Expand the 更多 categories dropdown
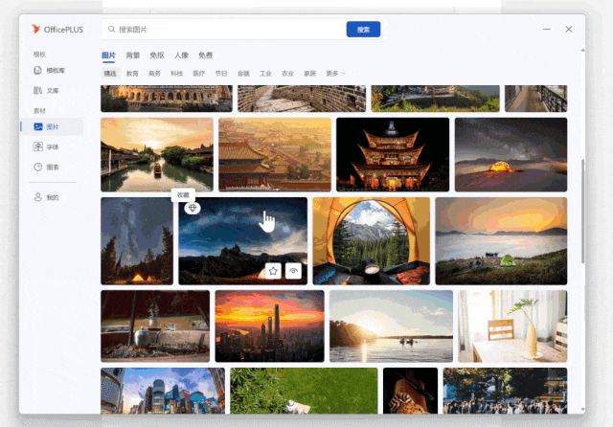613x427 pixels. tap(335, 73)
